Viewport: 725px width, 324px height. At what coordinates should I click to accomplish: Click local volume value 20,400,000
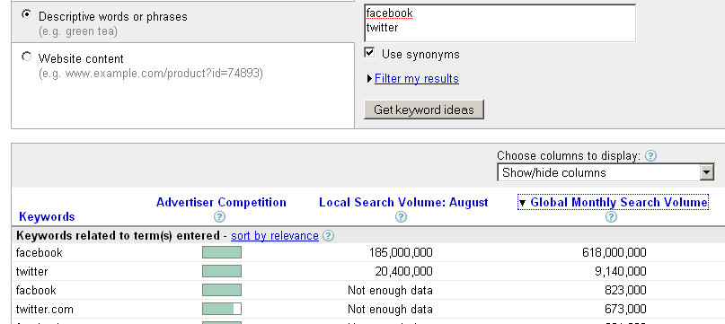(x=403, y=271)
